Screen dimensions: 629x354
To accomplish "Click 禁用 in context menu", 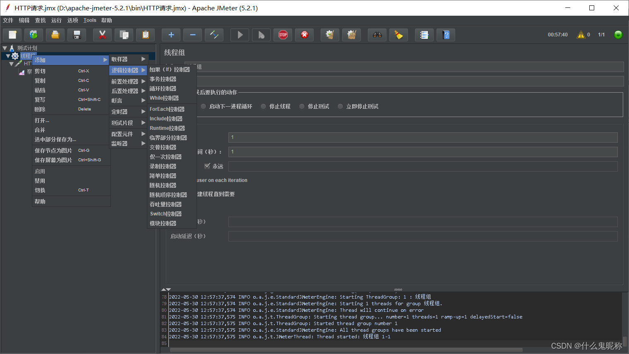I will (x=71, y=181).
